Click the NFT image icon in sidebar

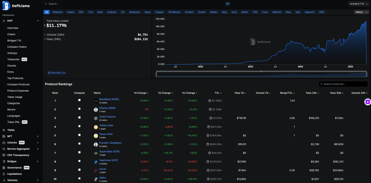(x=4, y=136)
